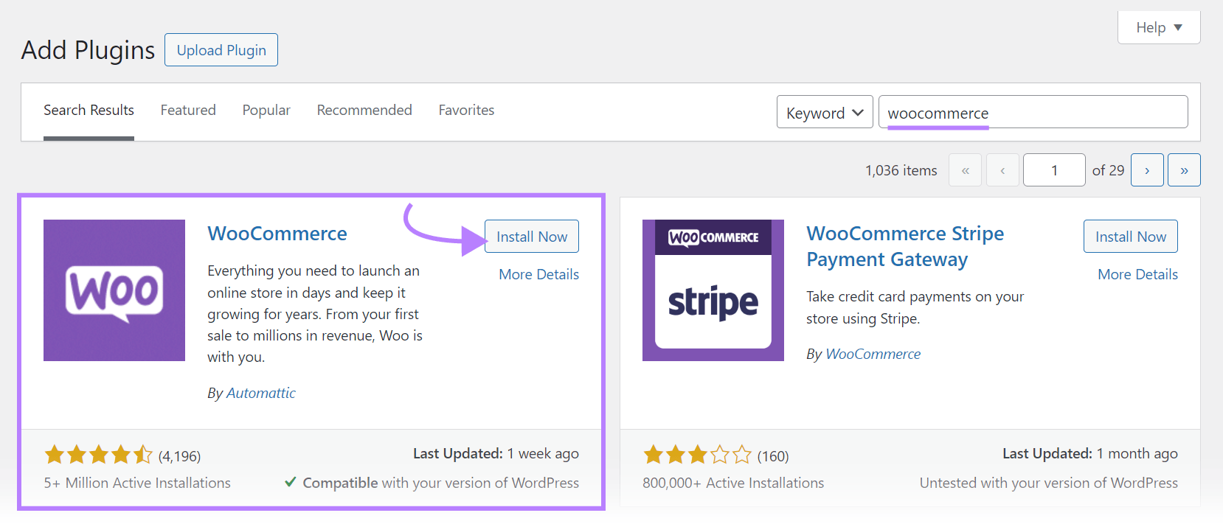This screenshot has width=1223, height=524.
Task: Open the Popular plugins tab
Action: click(266, 110)
